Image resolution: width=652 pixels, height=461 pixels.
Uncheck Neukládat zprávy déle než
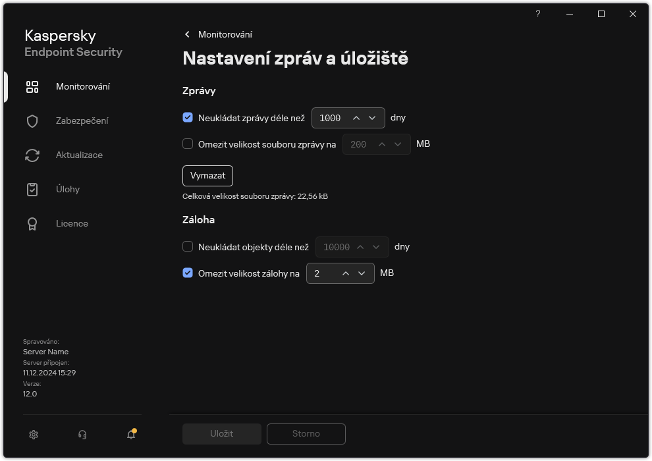(x=189, y=118)
